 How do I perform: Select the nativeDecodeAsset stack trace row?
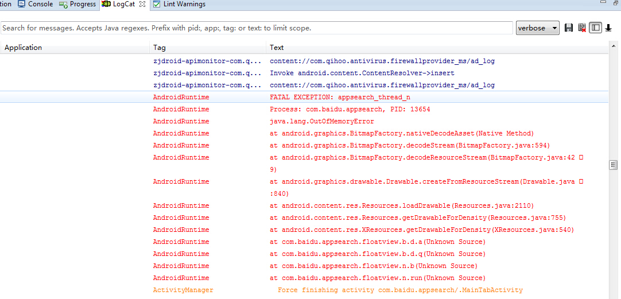click(304, 133)
